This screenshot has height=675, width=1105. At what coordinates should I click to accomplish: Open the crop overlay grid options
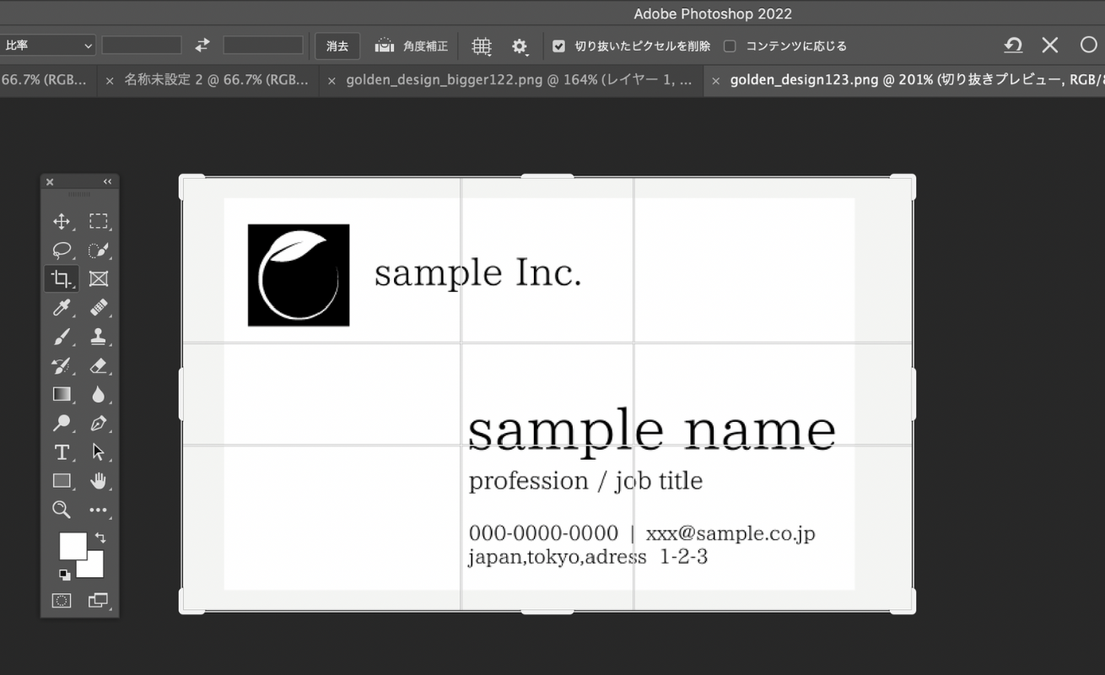point(482,46)
